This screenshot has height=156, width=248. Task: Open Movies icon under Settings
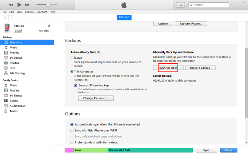click(x=6, y=53)
